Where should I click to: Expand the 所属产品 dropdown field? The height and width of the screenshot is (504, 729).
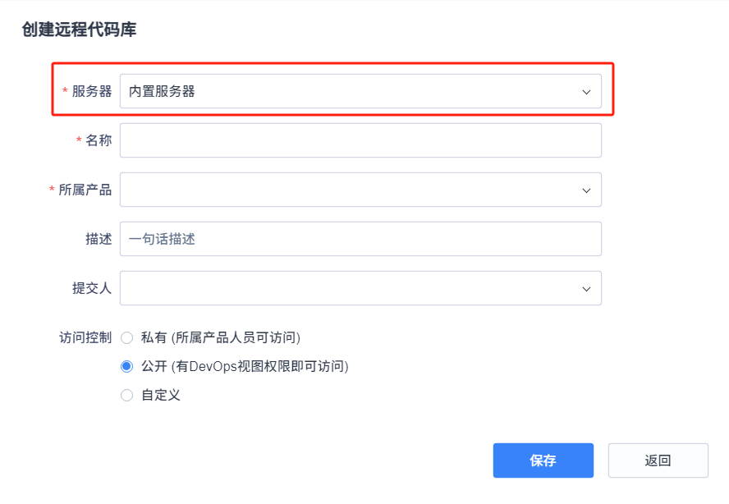pos(360,190)
